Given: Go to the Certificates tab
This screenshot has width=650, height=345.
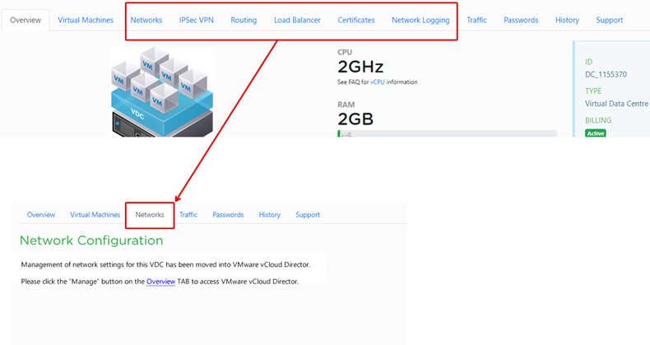Looking at the screenshot, I should click(356, 20).
